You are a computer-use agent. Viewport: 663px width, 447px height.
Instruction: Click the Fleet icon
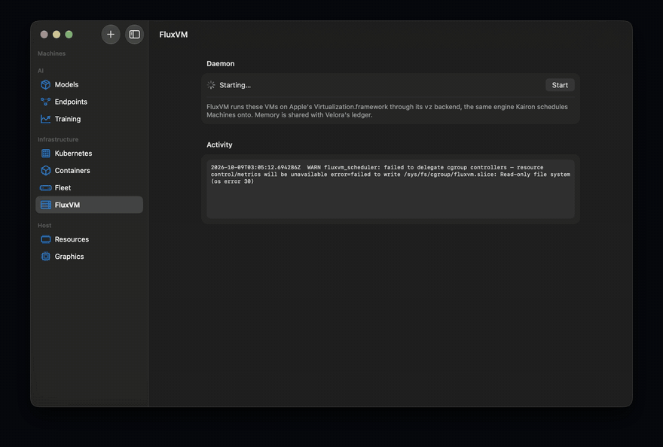(x=45, y=187)
